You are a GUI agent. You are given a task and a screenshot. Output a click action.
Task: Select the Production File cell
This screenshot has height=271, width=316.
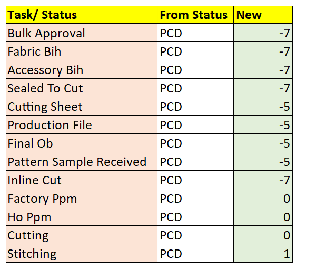(82, 124)
